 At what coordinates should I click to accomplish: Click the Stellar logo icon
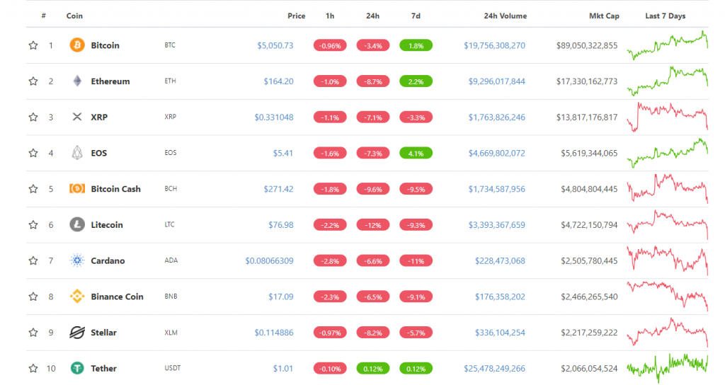(x=77, y=333)
